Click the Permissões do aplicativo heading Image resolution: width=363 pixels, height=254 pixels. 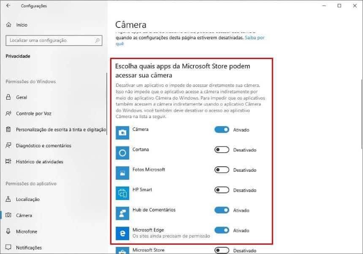pos(31,184)
